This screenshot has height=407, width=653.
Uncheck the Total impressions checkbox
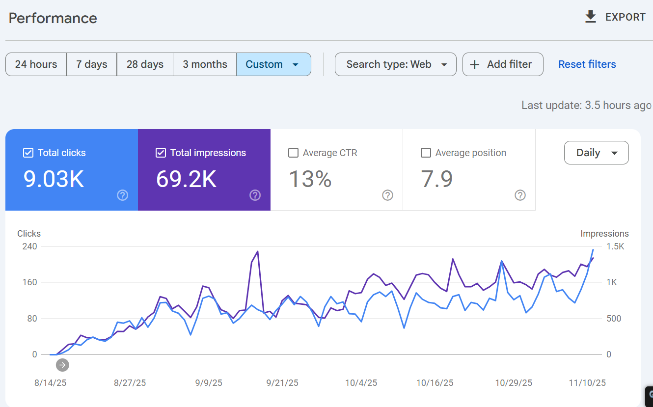[161, 153]
